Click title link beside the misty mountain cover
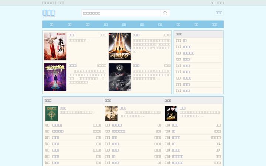 tap(123, 108)
